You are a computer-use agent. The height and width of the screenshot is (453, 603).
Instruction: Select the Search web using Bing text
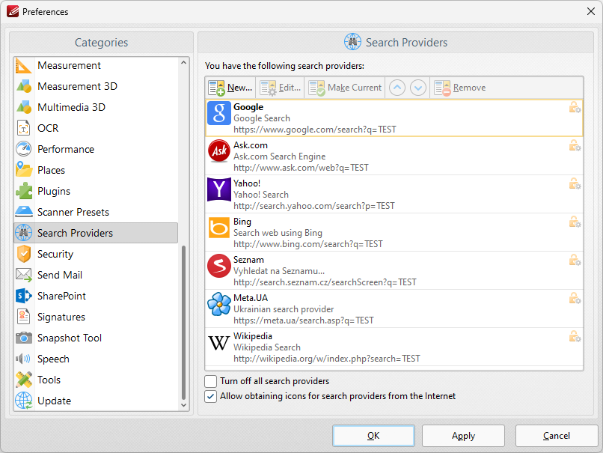[x=278, y=233]
